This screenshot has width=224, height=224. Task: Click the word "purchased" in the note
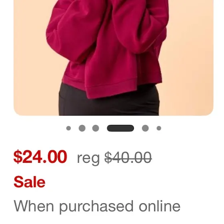pos(96,206)
